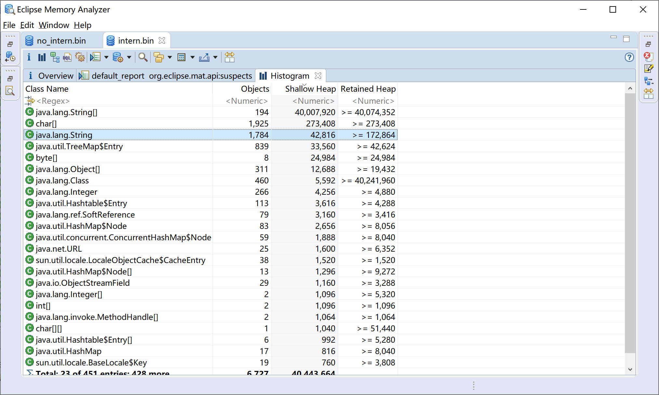Open the Window menu
The width and height of the screenshot is (659, 395).
(54, 25)
